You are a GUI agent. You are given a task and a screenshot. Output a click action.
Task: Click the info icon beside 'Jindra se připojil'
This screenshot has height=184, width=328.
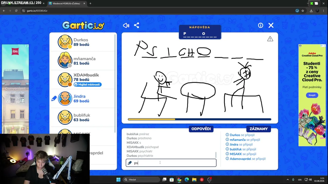(x=227, y=144)
